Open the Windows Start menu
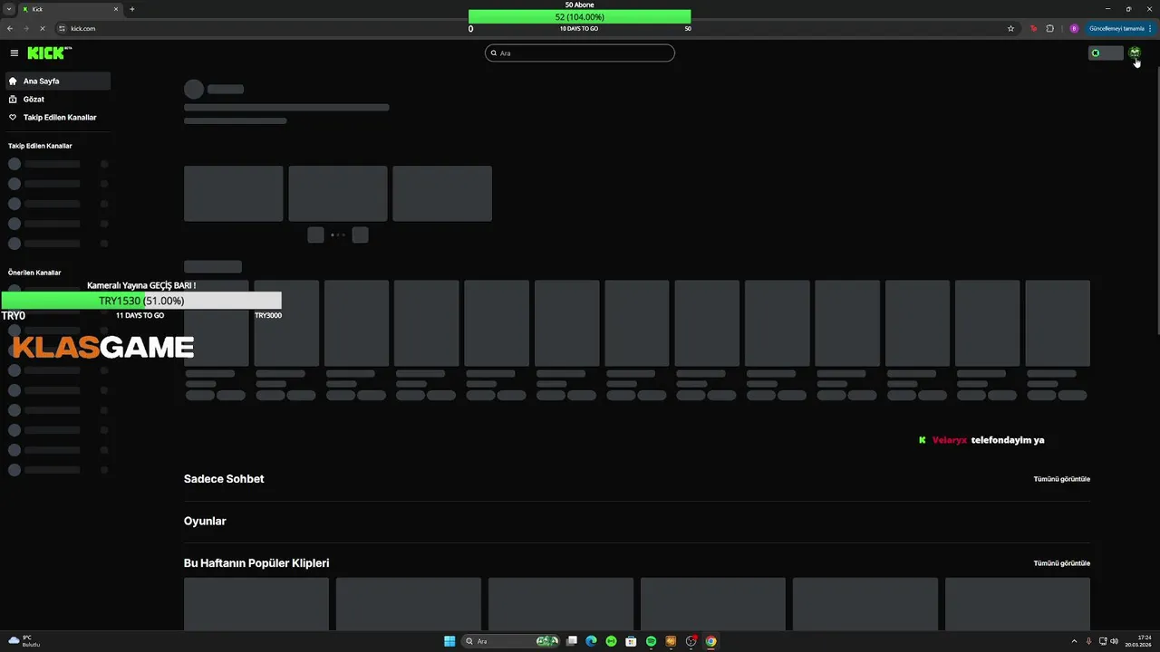 pos(449,641)
